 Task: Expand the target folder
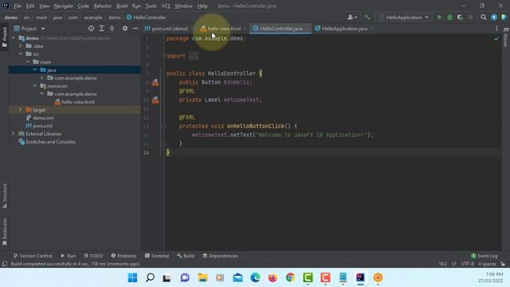21,110
